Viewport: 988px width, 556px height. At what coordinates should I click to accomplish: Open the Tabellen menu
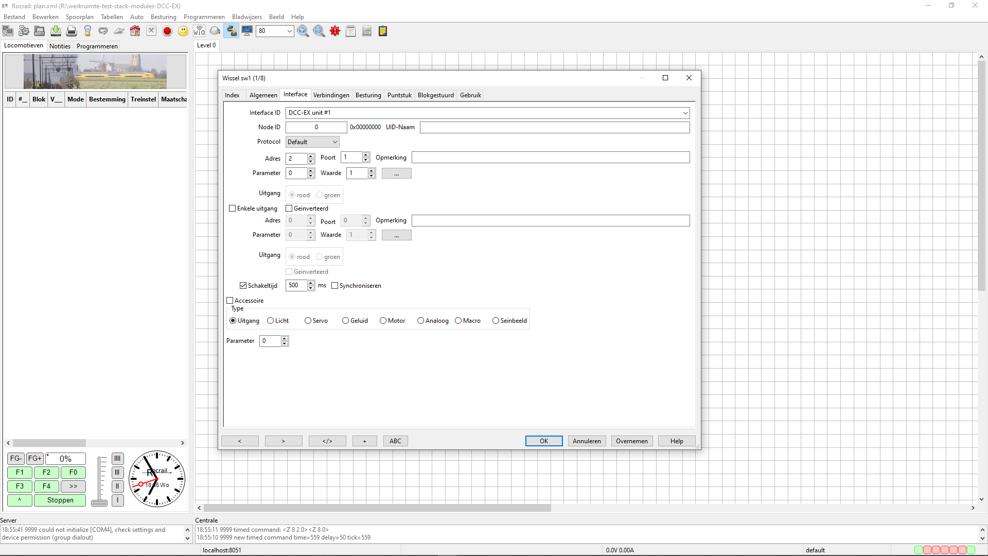(x=112, y=17)
